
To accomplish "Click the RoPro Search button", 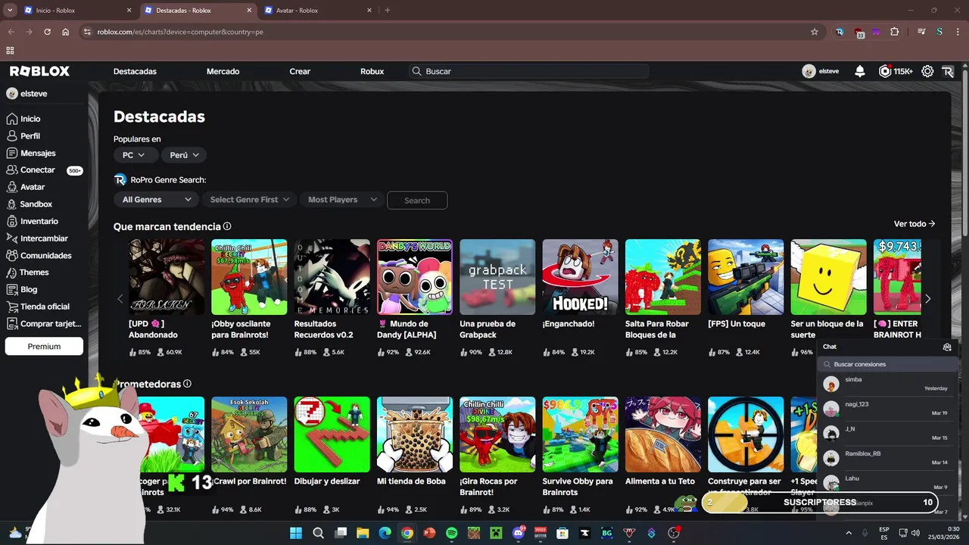I will click(x=417, y=201).
